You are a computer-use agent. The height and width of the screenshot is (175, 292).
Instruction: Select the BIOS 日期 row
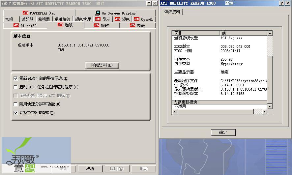(220, 51)
